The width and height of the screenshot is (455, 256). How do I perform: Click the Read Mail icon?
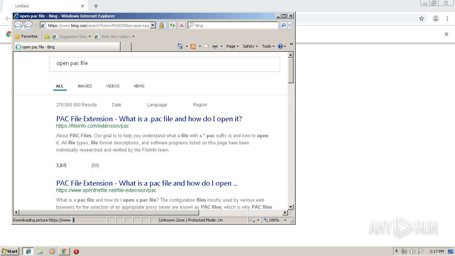[x=207, y=46]
